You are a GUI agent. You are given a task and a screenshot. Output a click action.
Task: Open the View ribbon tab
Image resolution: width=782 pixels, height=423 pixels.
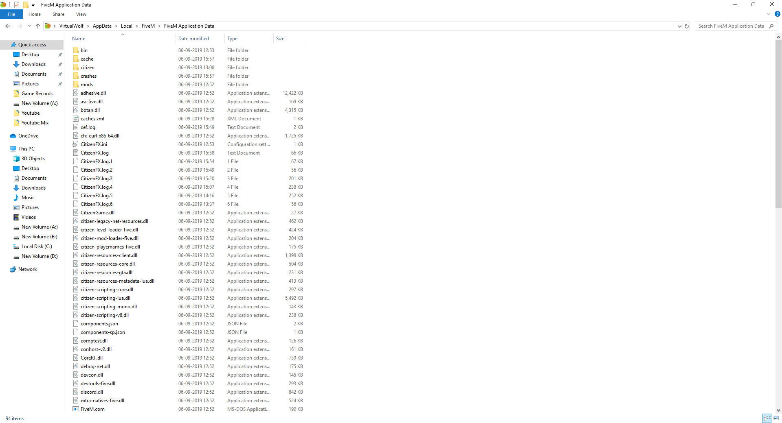(81, 14)
